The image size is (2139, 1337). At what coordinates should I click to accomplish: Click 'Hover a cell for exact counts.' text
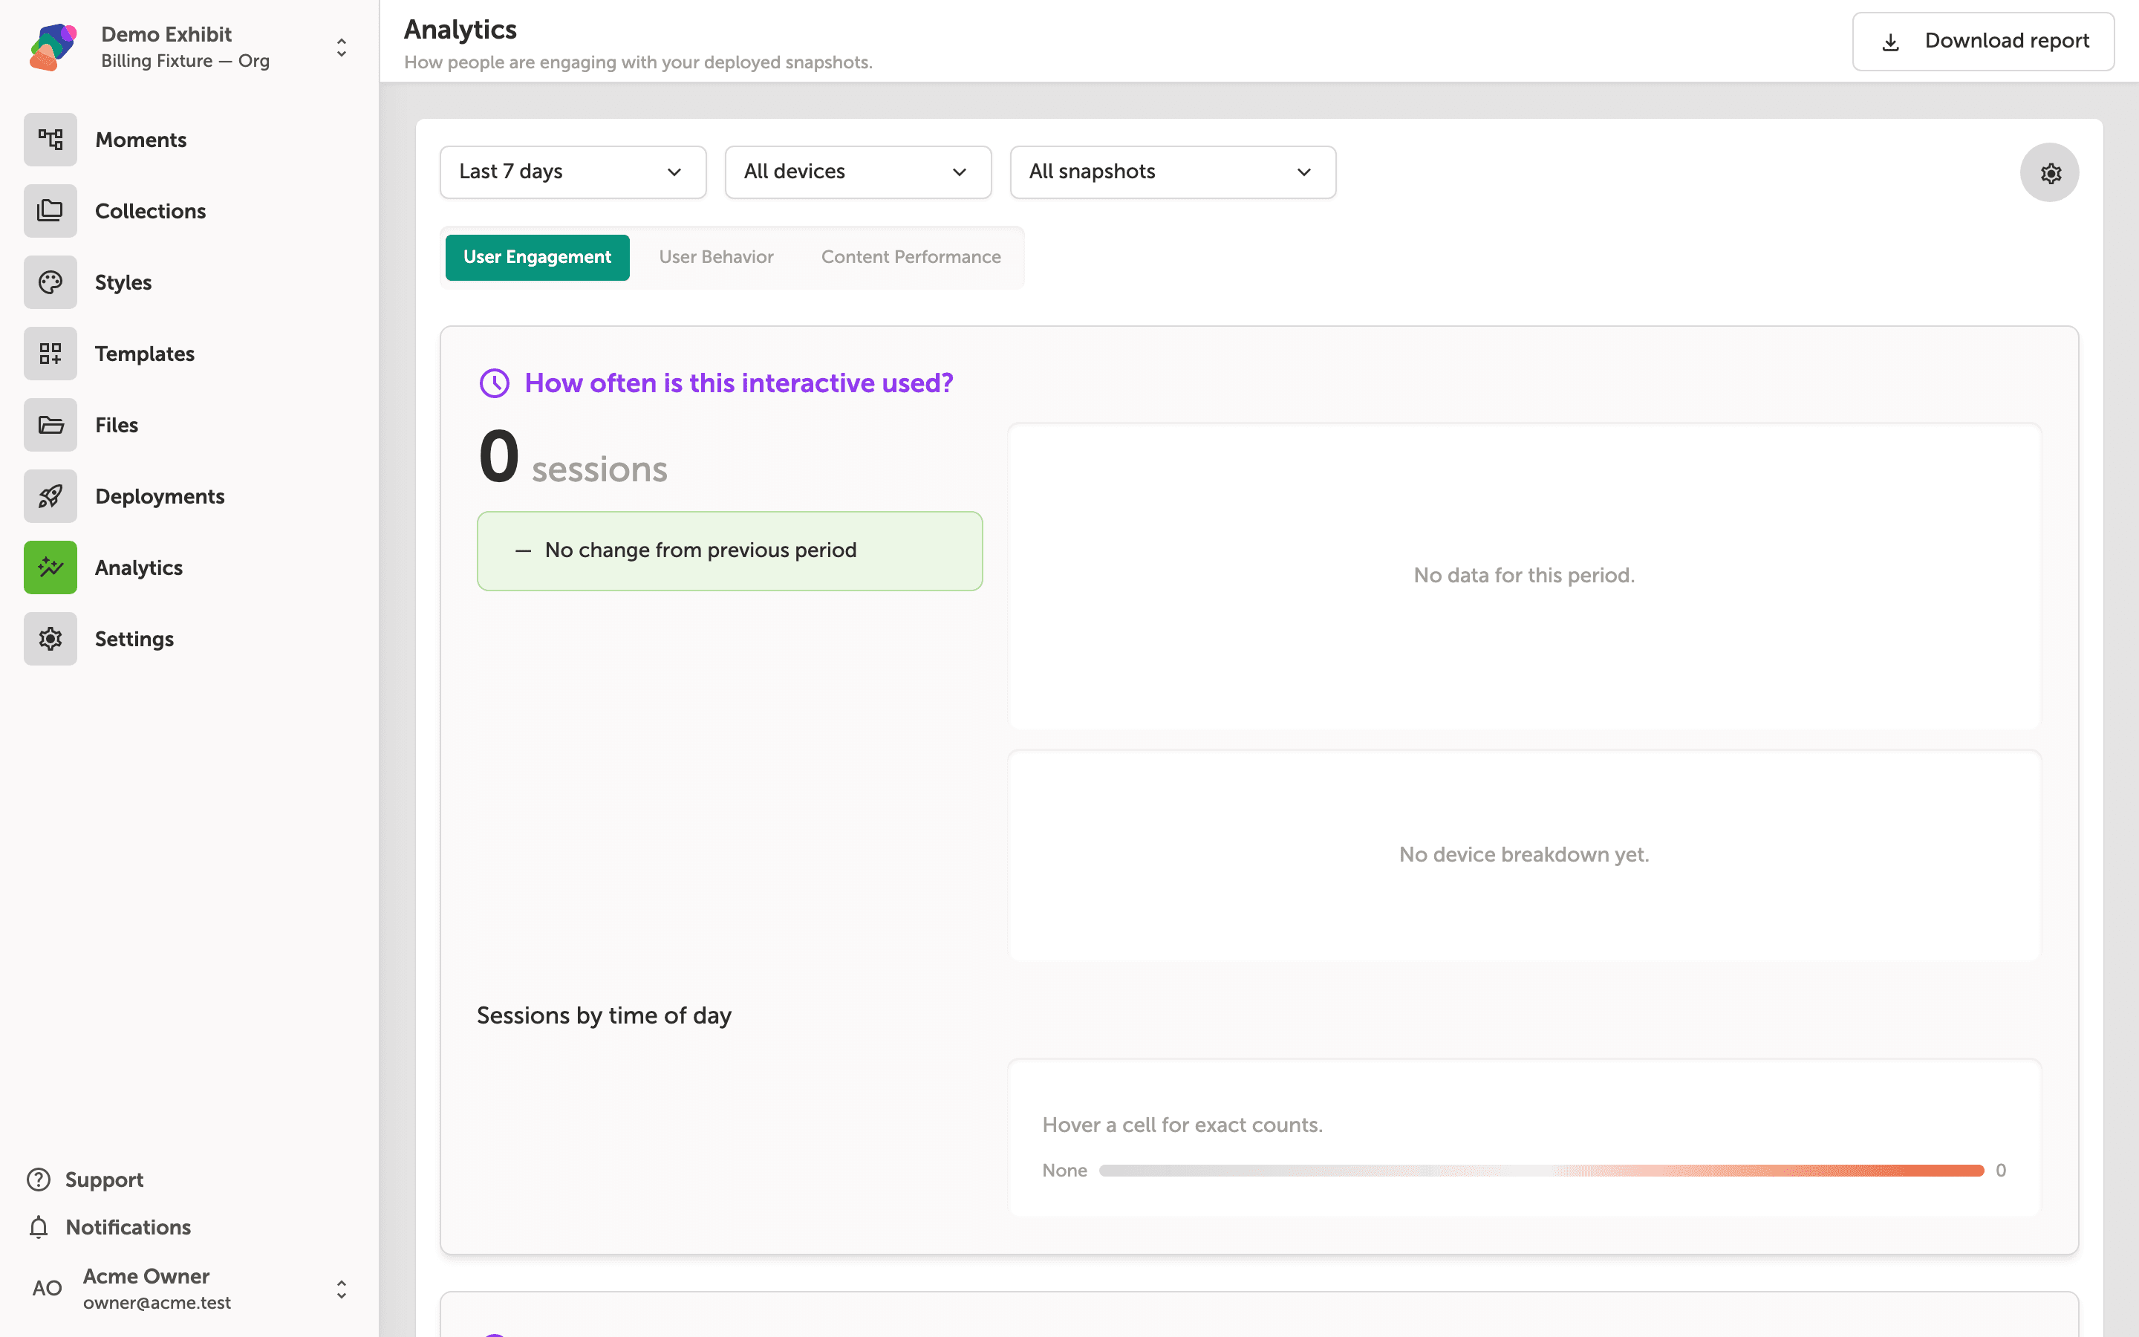[1182, 1125]
